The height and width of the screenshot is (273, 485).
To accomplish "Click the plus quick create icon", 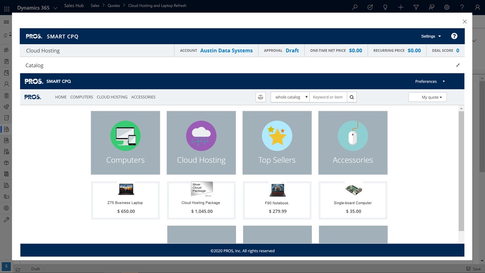I will (401, 7).
